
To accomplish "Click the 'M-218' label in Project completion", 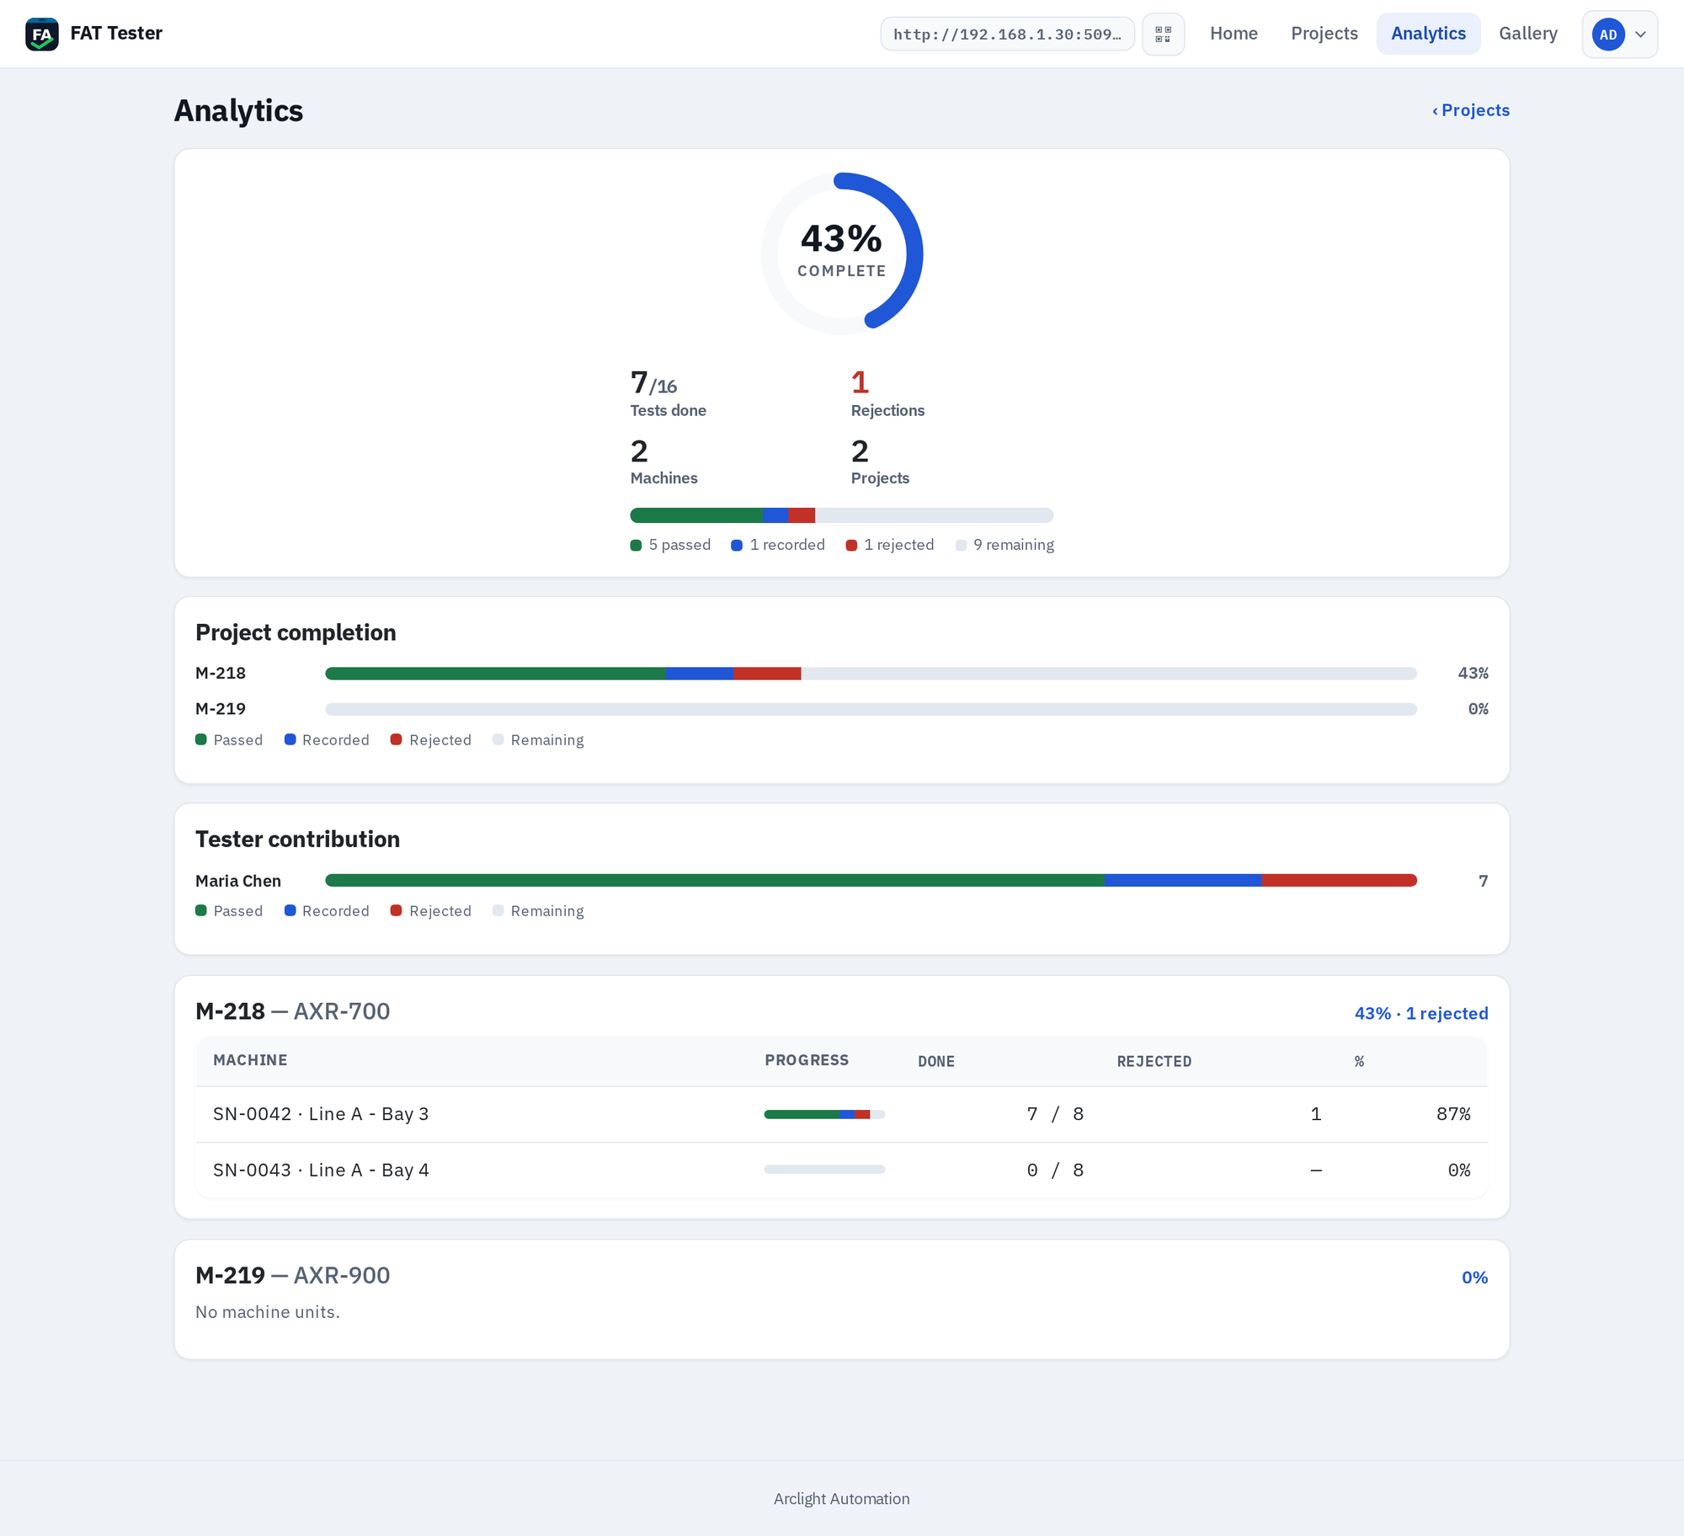I will [221, 674].
